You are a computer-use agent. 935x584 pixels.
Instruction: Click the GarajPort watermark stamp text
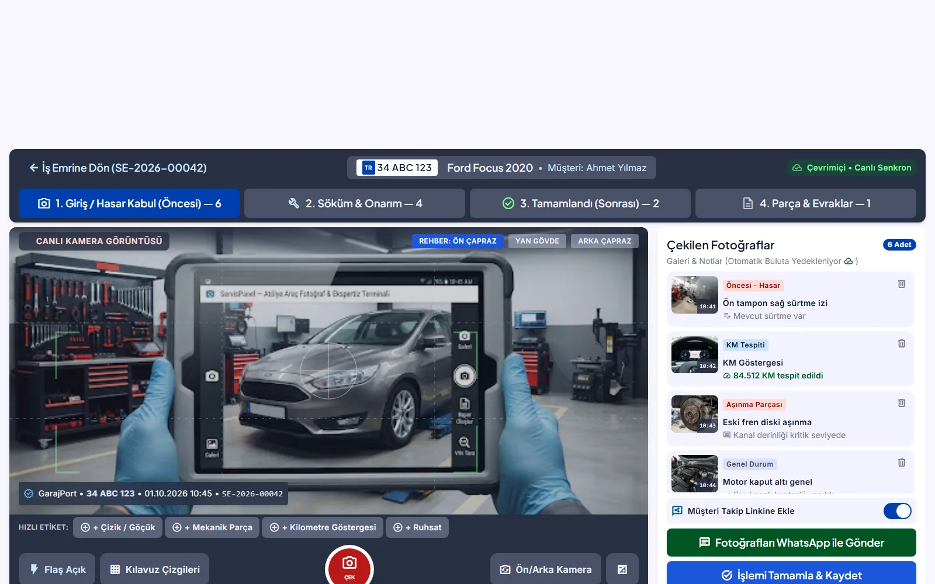(153, 493)
